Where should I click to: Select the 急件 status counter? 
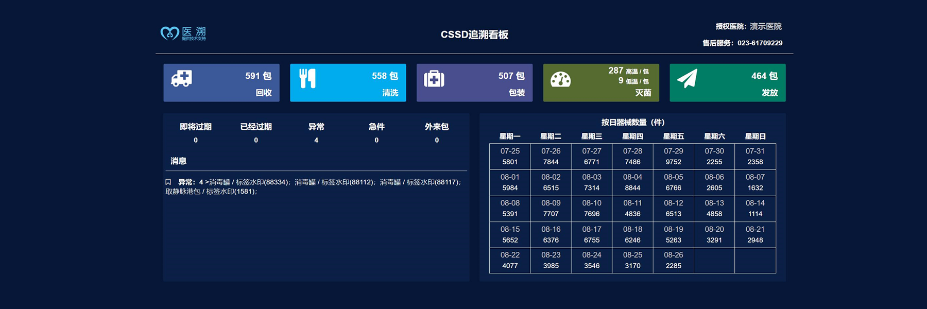[376, 133]
